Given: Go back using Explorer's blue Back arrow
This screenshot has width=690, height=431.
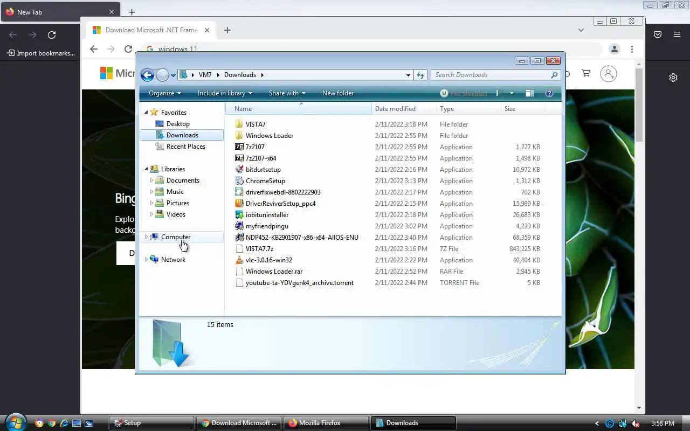Looking at the screenshot, I should (x=147, y=75).
